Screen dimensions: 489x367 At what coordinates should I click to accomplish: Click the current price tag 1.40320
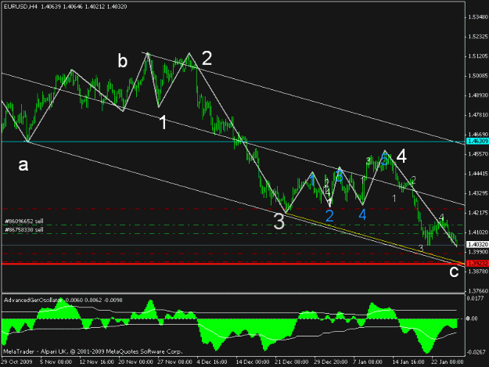(x=477, y=244)
